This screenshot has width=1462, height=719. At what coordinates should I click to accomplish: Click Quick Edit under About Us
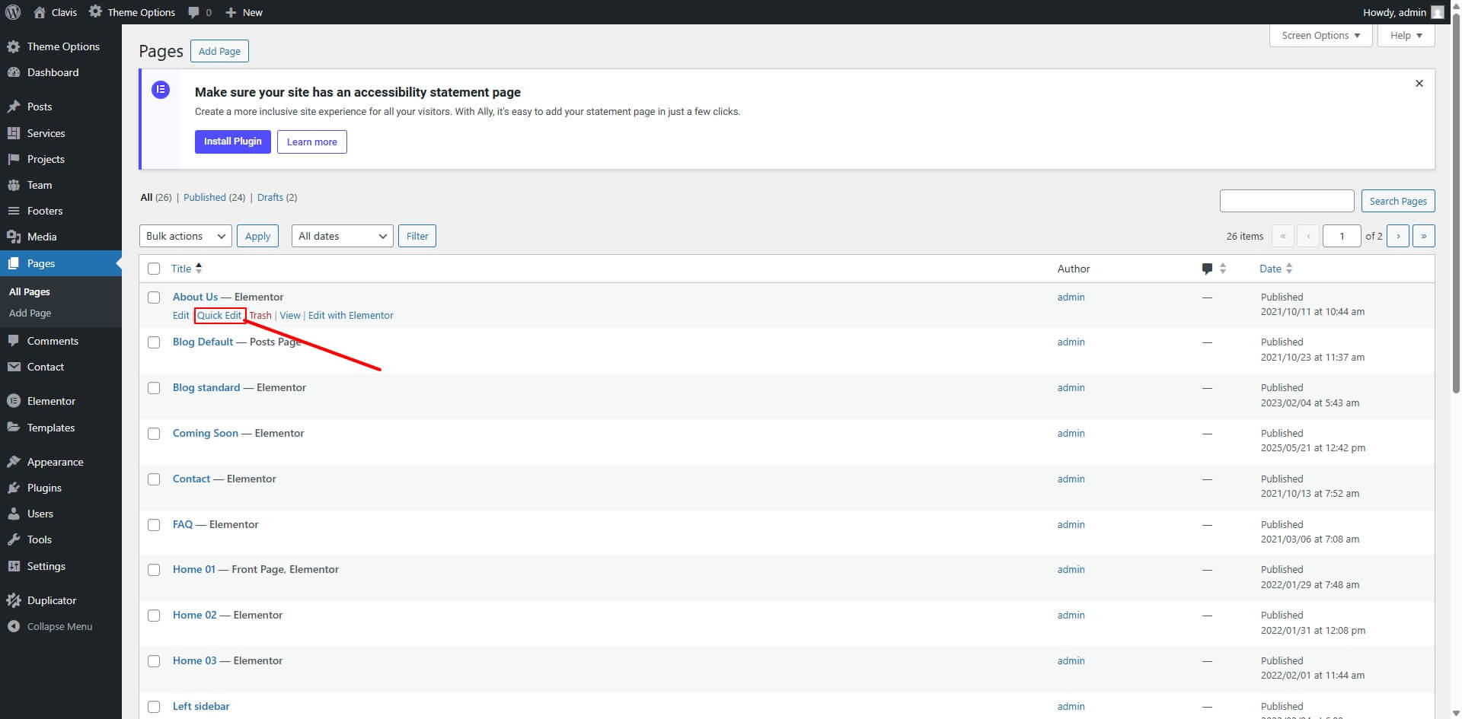pyautogui.click(x=219, y=315)
